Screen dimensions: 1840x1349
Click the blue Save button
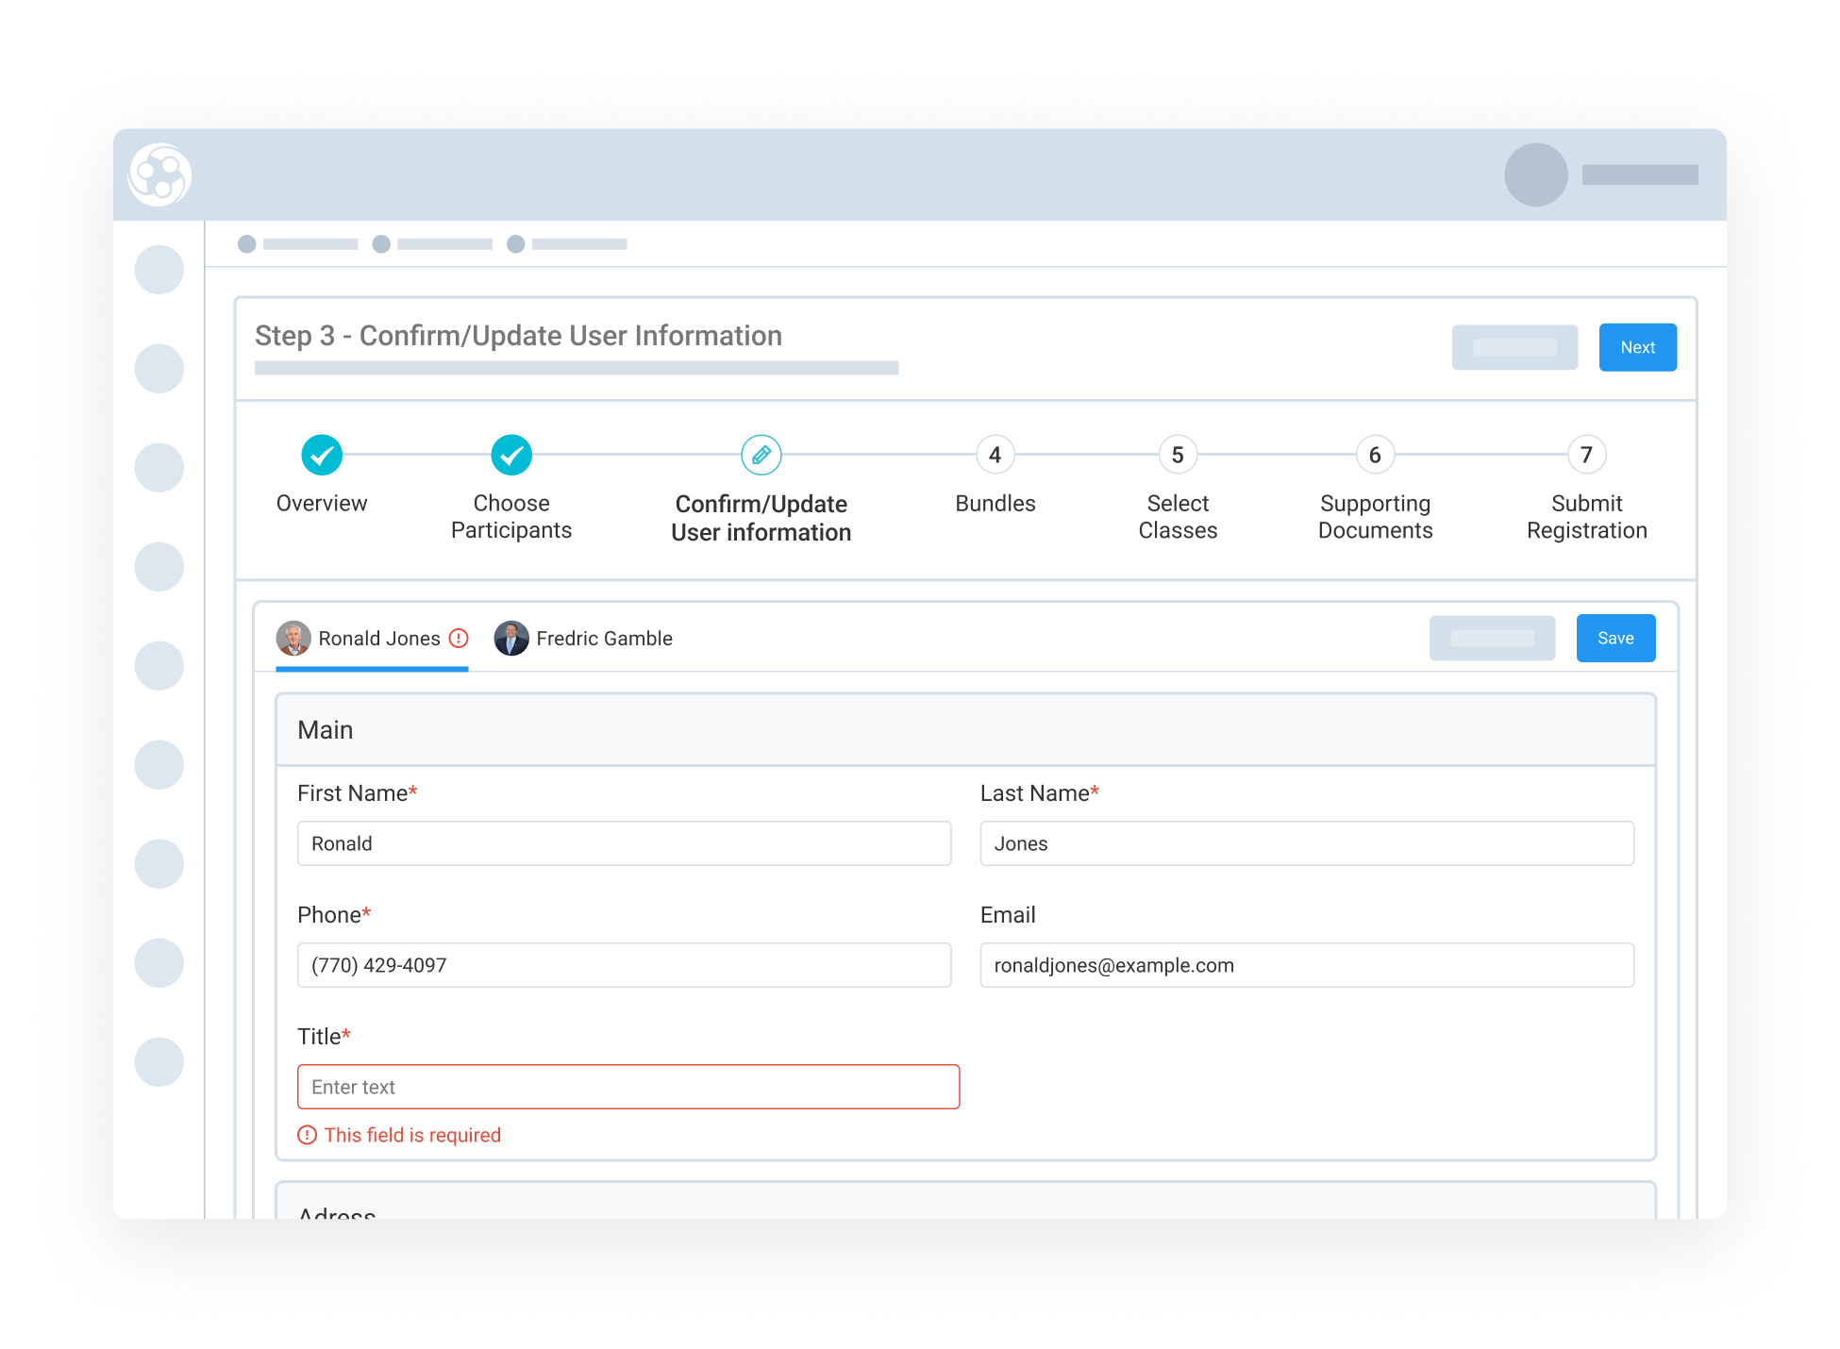click(1616, 638)
